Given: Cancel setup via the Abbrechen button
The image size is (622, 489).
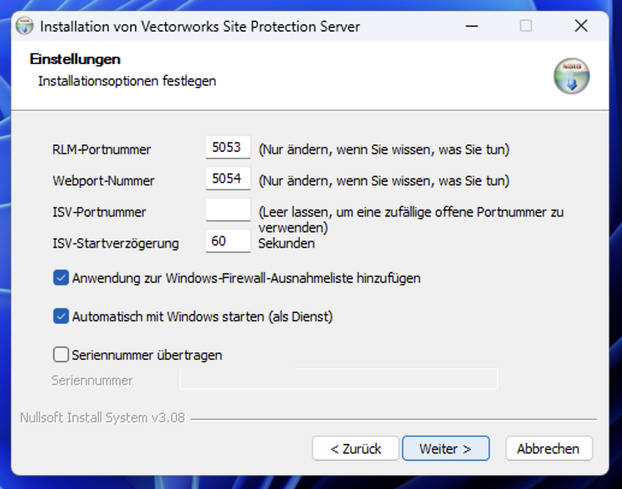Looking at the screenshot, I should [x=549, y=449].
